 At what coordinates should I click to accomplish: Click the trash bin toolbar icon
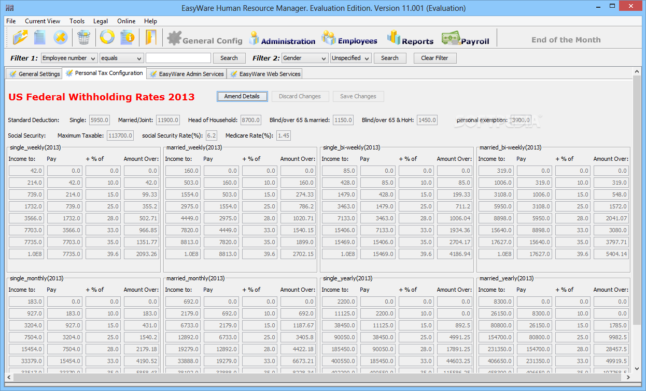pyautogui.click(x=83, y=37)
